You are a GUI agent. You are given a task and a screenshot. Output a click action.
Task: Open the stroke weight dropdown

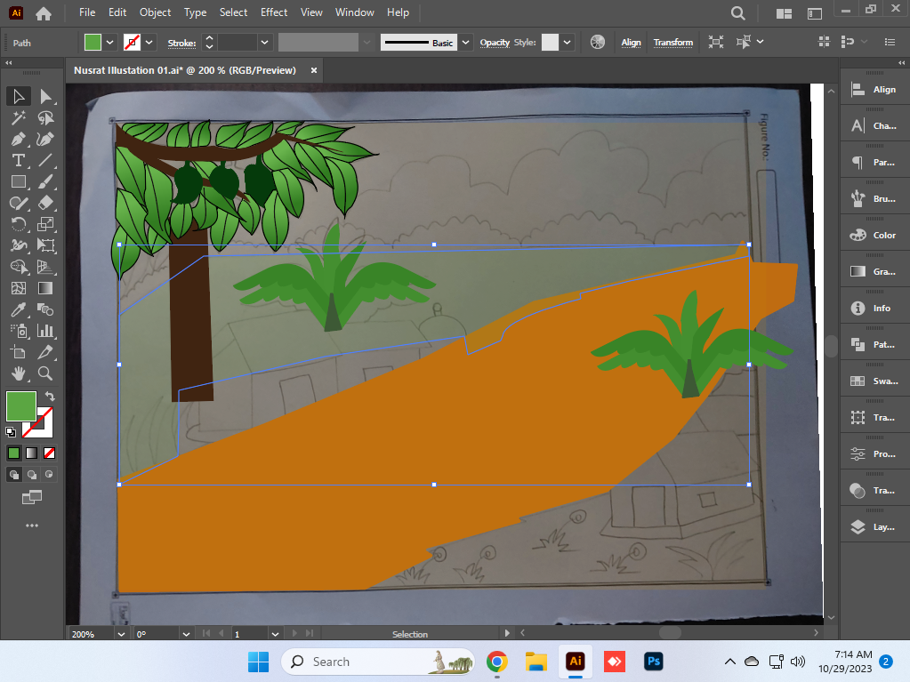coord(265,43)
